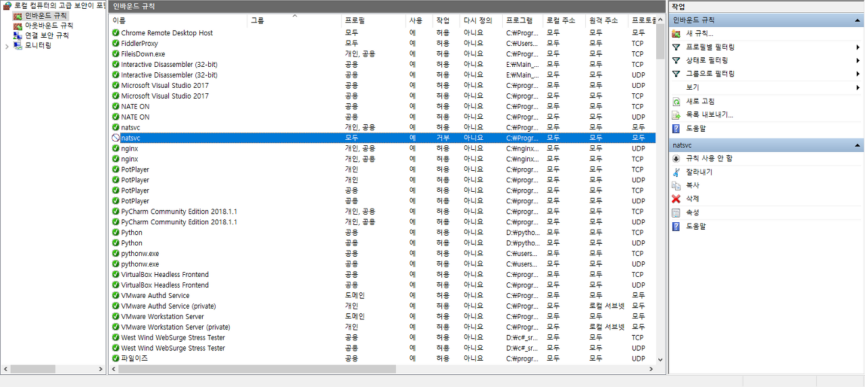Select VirtualBox Headless Frontend rule with UDP
This screenshot has width=865, height=387.
[382, 285]
